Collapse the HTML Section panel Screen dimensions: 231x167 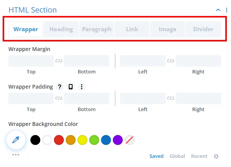tap(218, 10)
